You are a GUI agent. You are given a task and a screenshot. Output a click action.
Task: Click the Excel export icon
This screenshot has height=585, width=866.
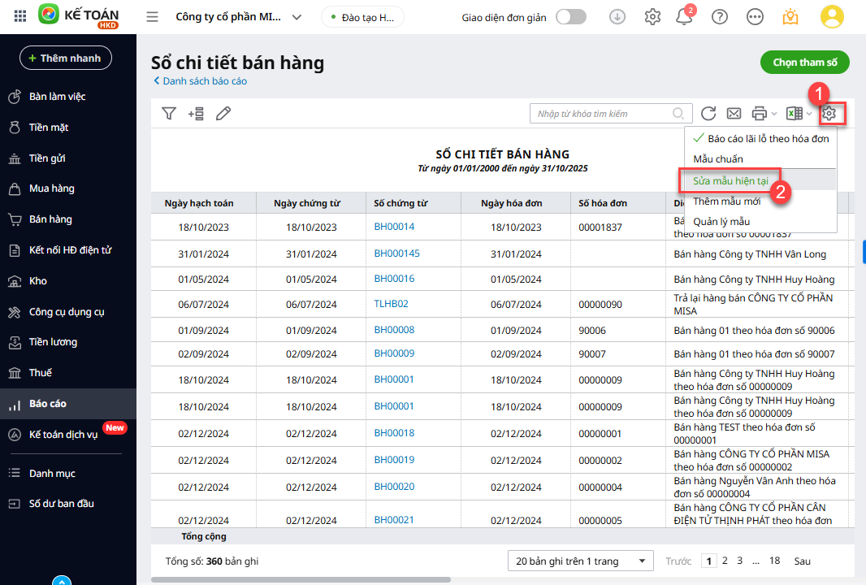[x=795, y=114]
